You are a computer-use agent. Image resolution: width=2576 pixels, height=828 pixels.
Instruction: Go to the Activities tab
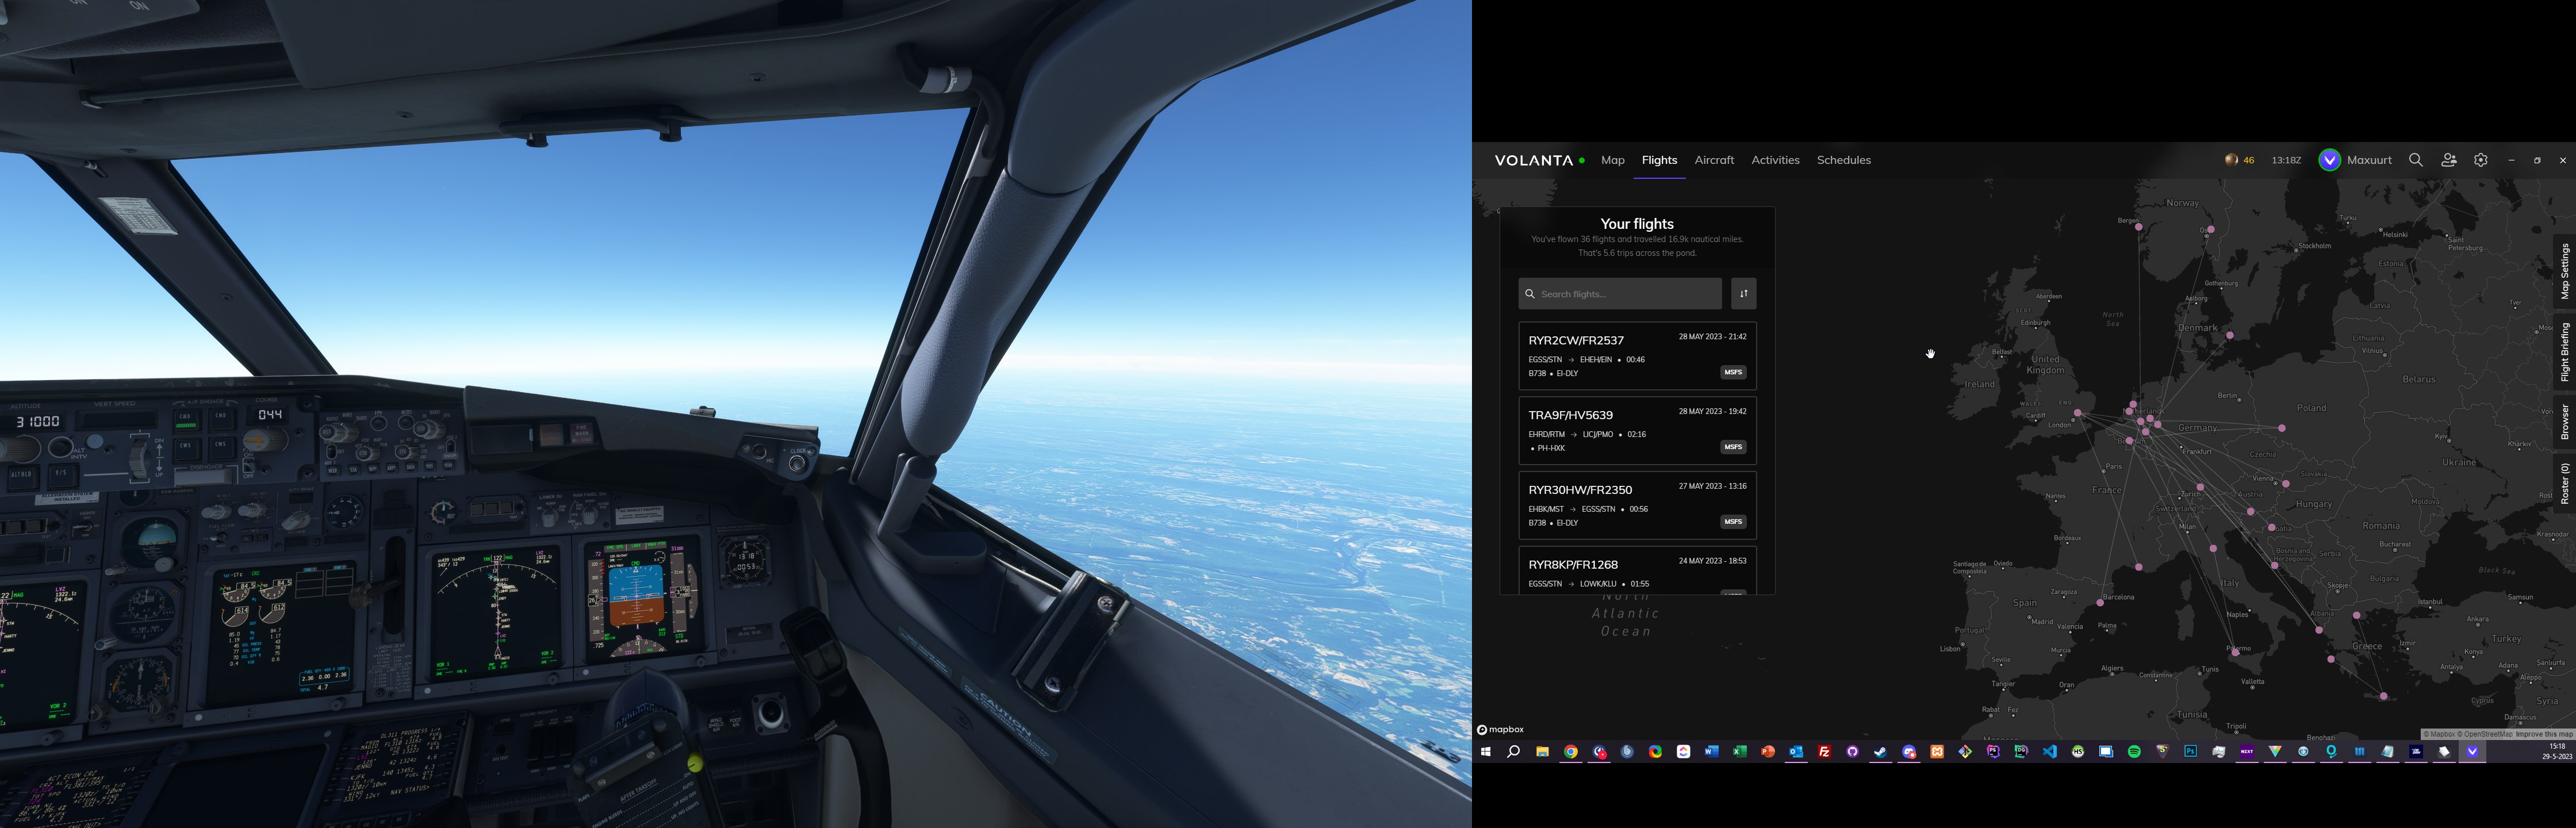click(x=1775, y=160)
